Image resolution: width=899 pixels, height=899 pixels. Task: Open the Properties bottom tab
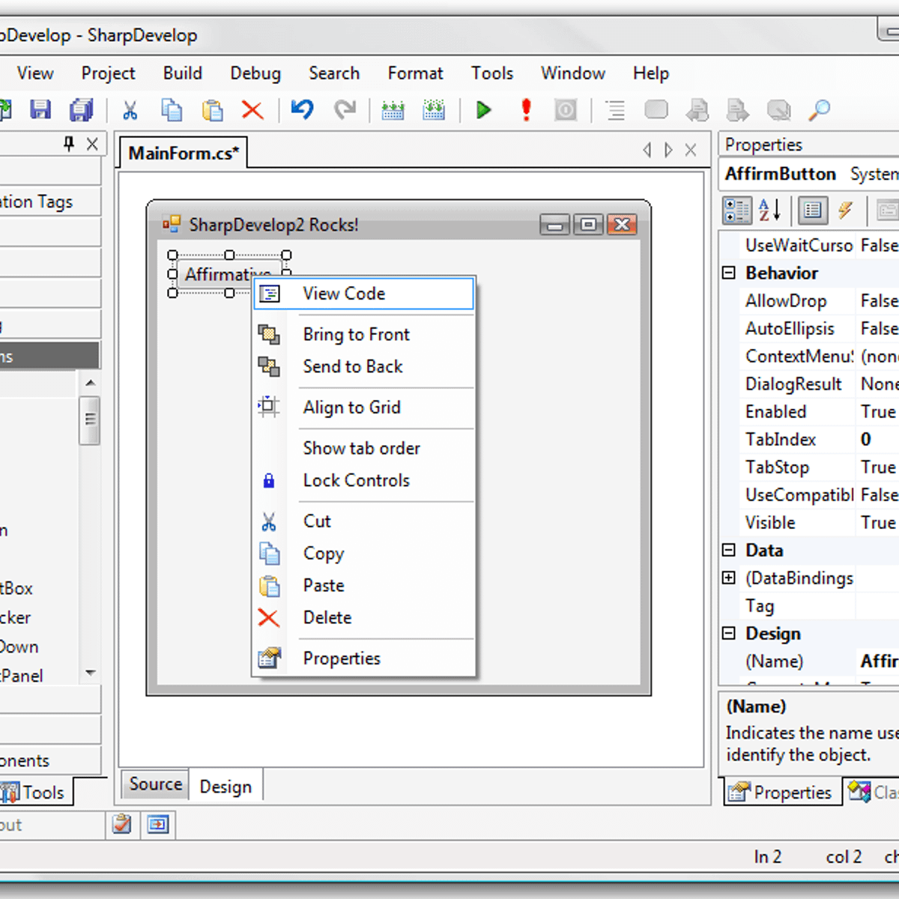click(x=782, y=792)
